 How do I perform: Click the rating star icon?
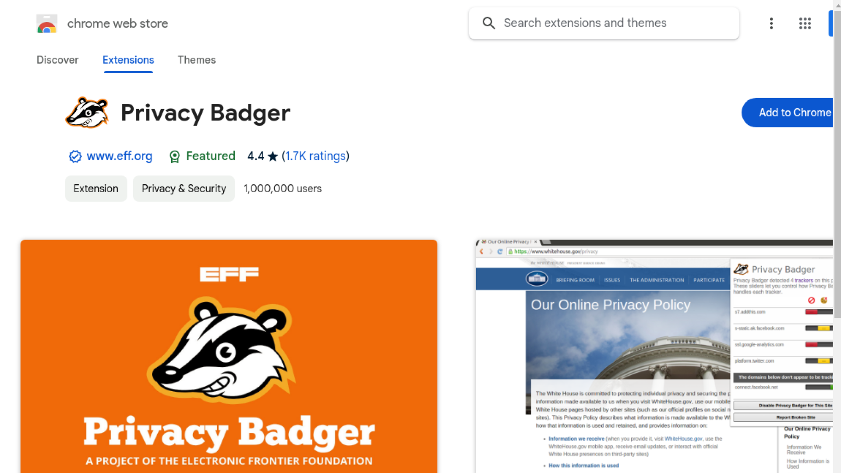point(272,156)
